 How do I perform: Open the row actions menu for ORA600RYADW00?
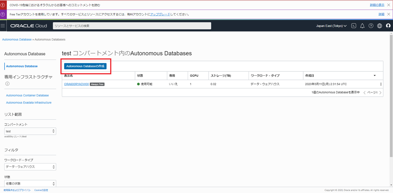tap(381, 84)
